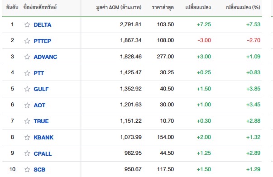The image size is (273, 177).
Task: Open the DELTA stock link
Action: tap(43, 25)
